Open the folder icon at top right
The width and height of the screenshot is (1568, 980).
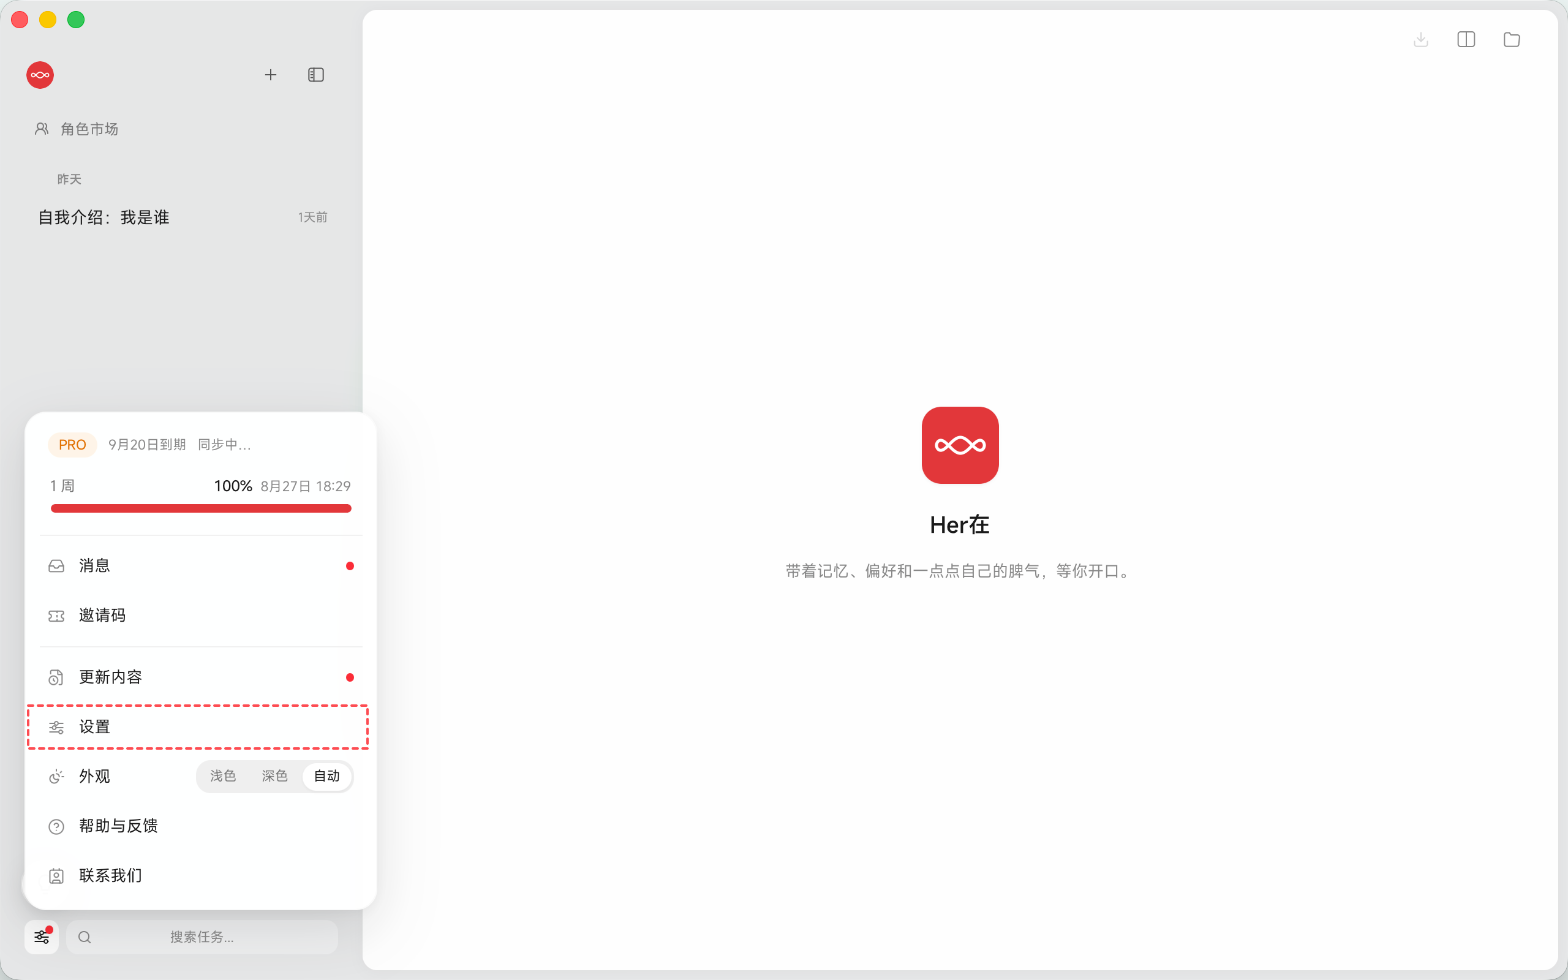point(1512,40)
